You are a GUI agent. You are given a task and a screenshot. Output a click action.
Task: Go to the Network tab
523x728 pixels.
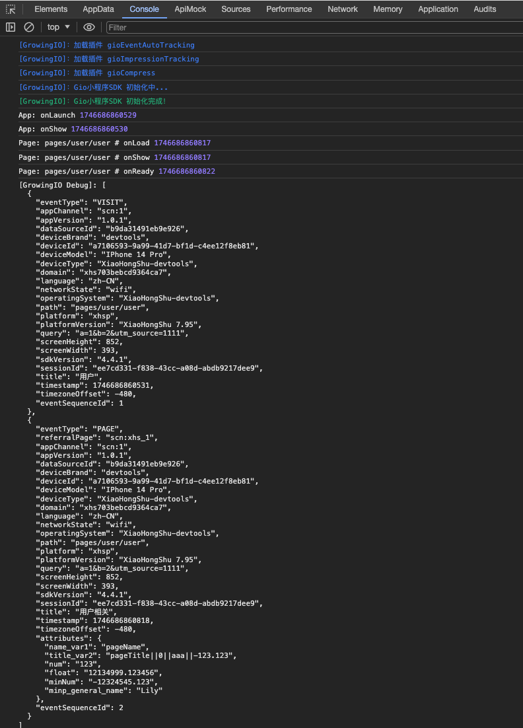343,9
